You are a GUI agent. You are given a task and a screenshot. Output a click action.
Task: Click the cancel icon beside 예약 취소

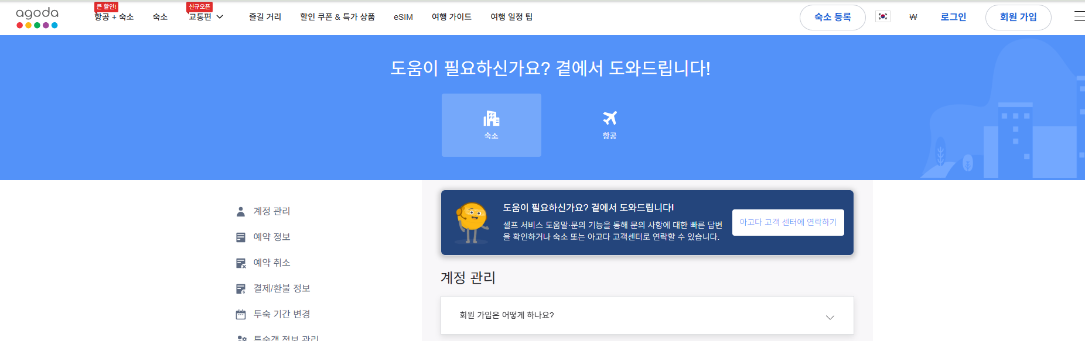coord(241,263)
